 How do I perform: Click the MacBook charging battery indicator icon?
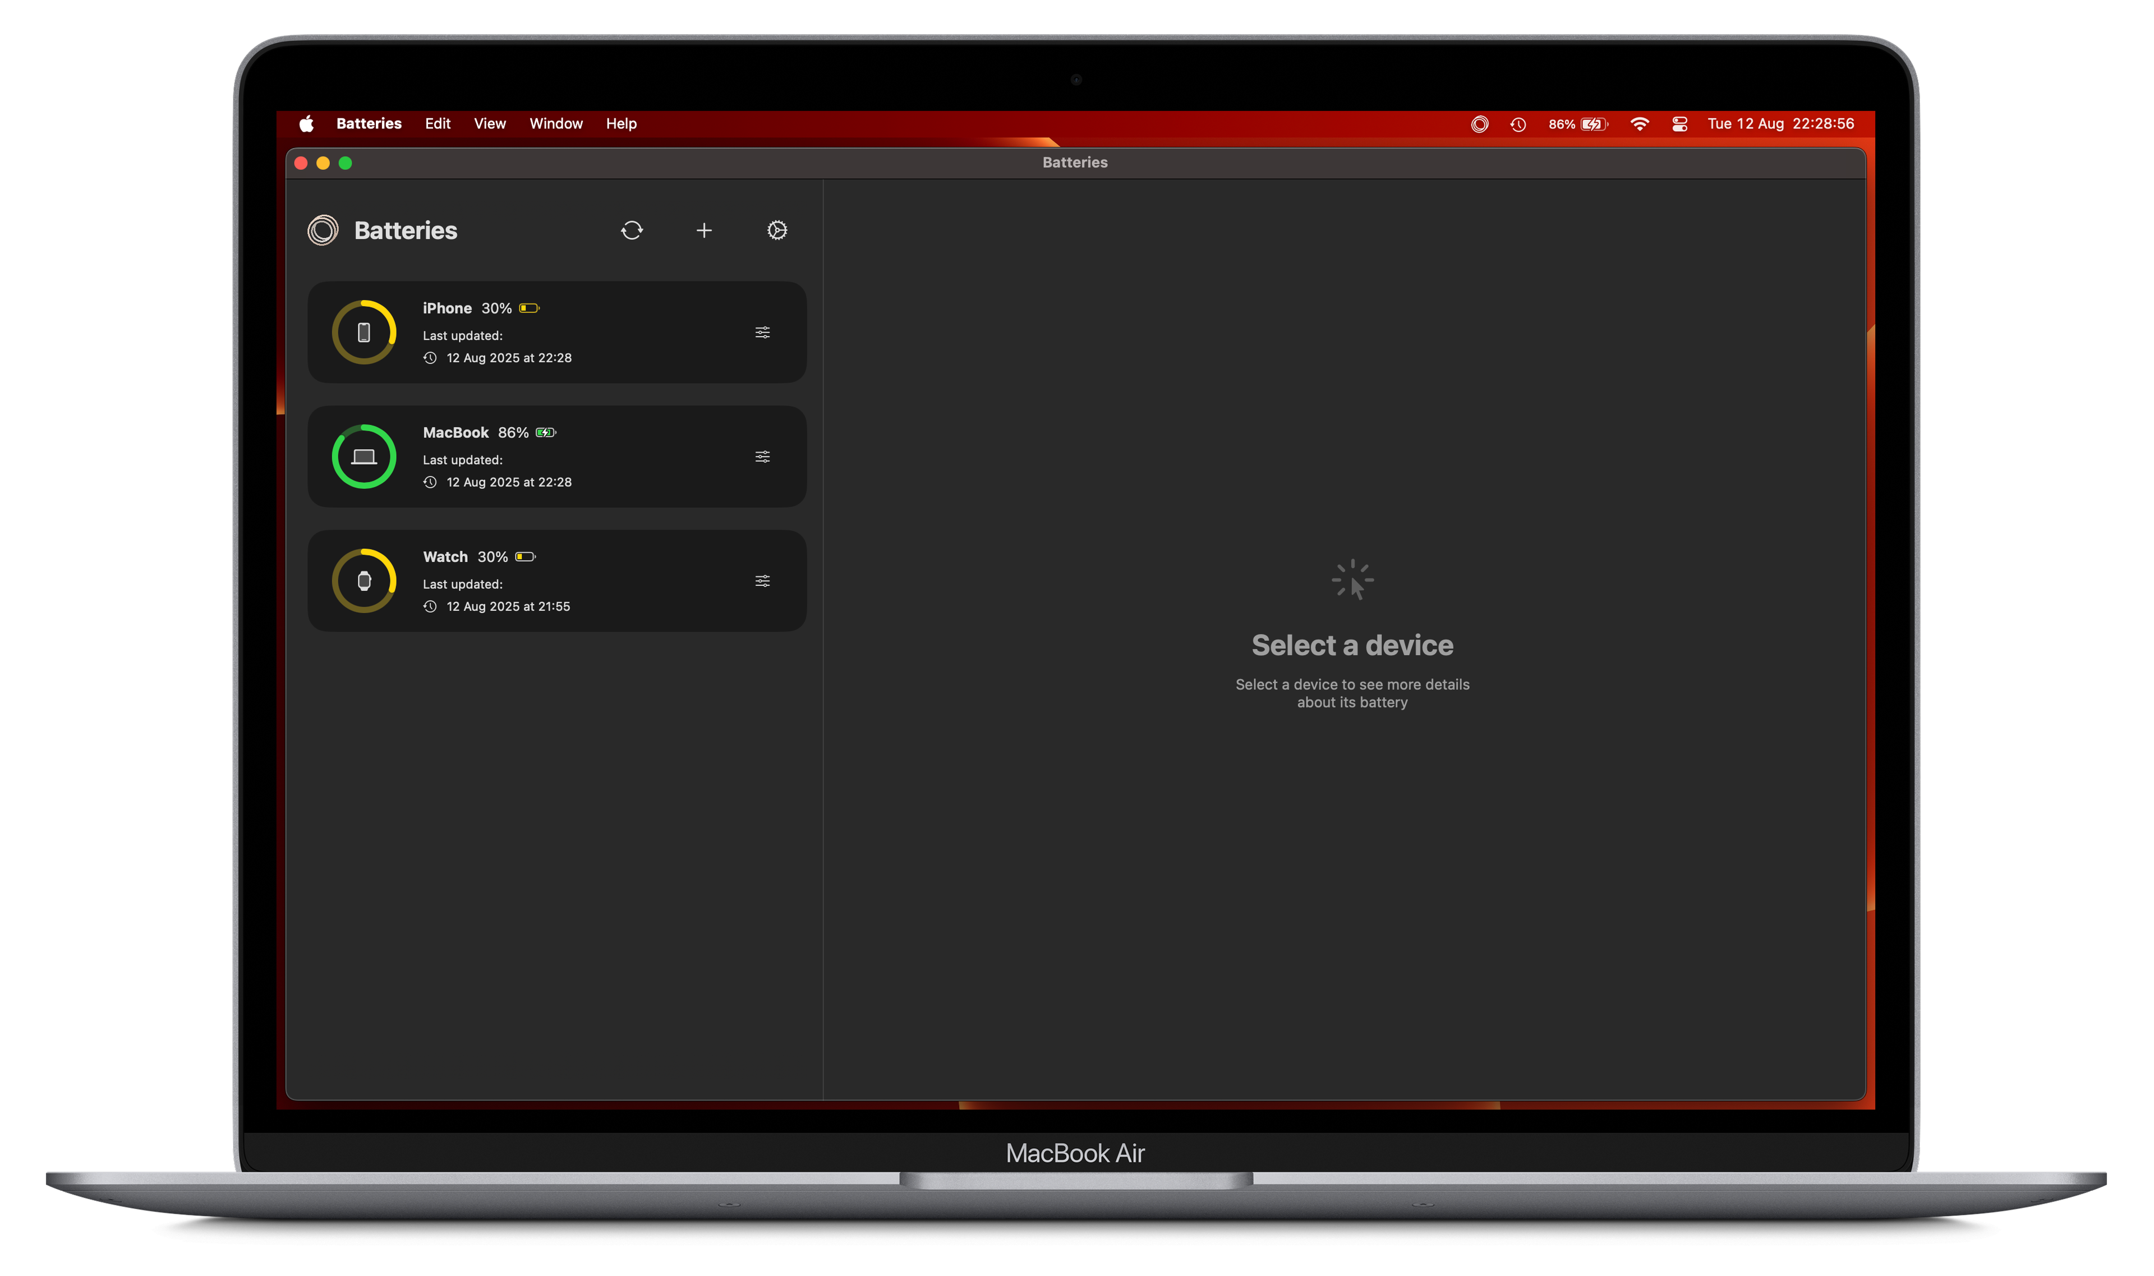pos(546,432)
